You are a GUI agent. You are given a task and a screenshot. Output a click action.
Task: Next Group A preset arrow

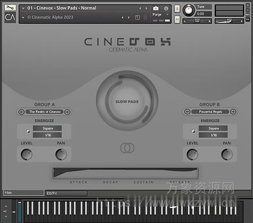tap(67, 112)
